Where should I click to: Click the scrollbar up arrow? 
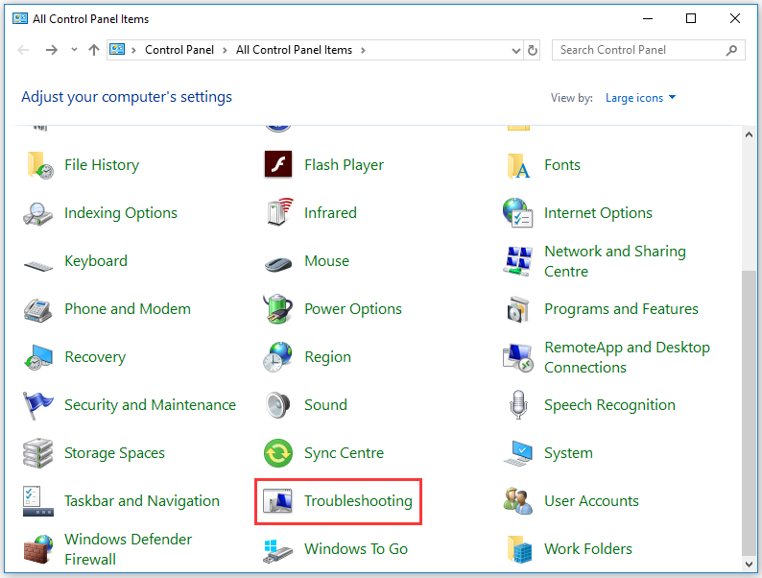[x=749, y=134]
